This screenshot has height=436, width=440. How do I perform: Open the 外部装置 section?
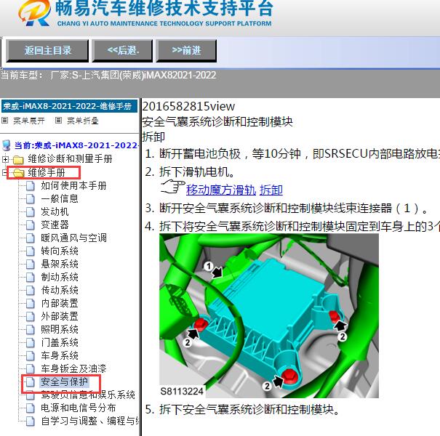coord(59,316)
